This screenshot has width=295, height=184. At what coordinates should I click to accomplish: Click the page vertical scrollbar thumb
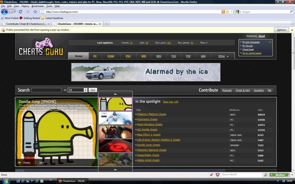(293, 53)
